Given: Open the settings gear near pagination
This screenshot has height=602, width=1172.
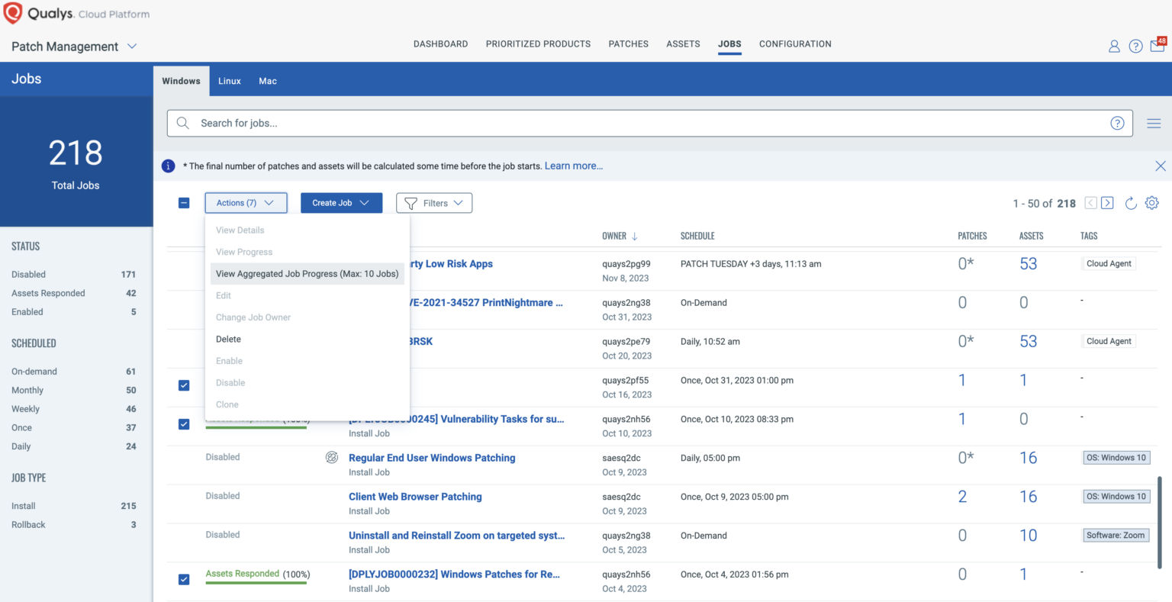Looking at the screenshot, I should click(1152, 203).
